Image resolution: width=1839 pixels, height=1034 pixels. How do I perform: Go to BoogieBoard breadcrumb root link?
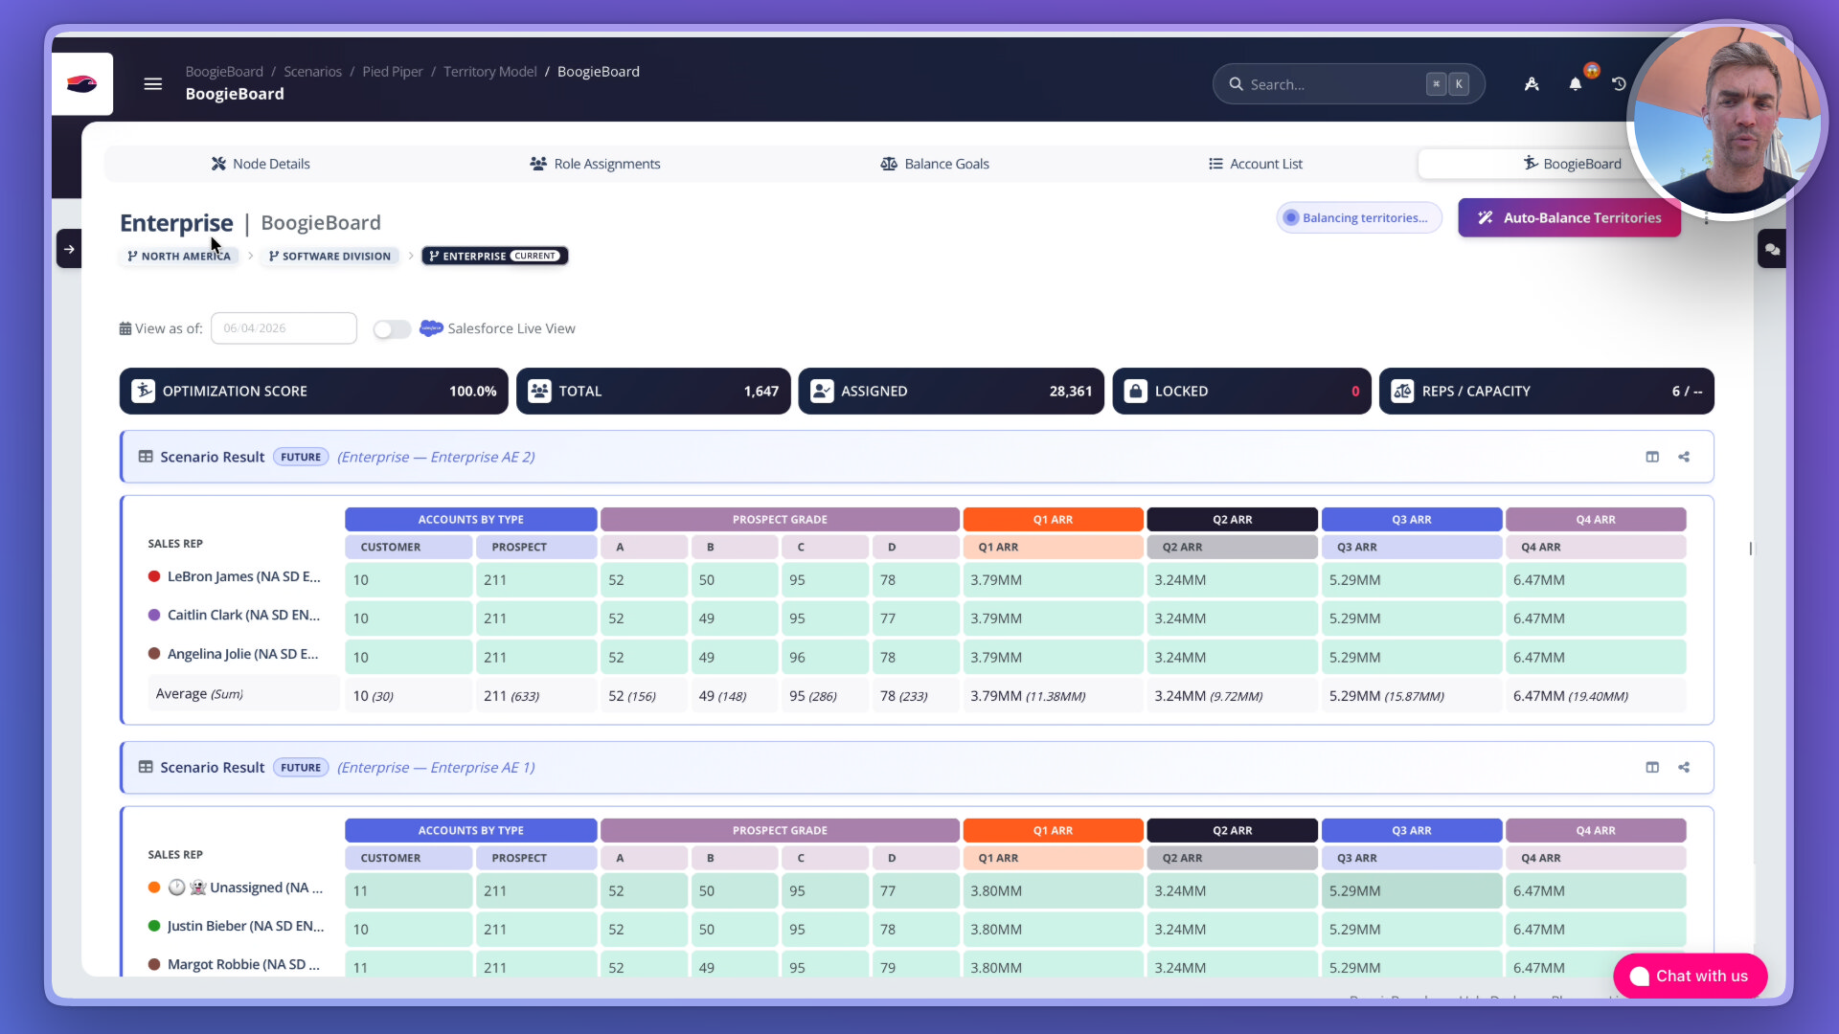224,72
